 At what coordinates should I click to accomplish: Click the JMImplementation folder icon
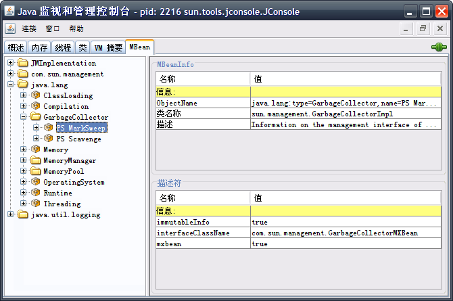click(23, 63)
